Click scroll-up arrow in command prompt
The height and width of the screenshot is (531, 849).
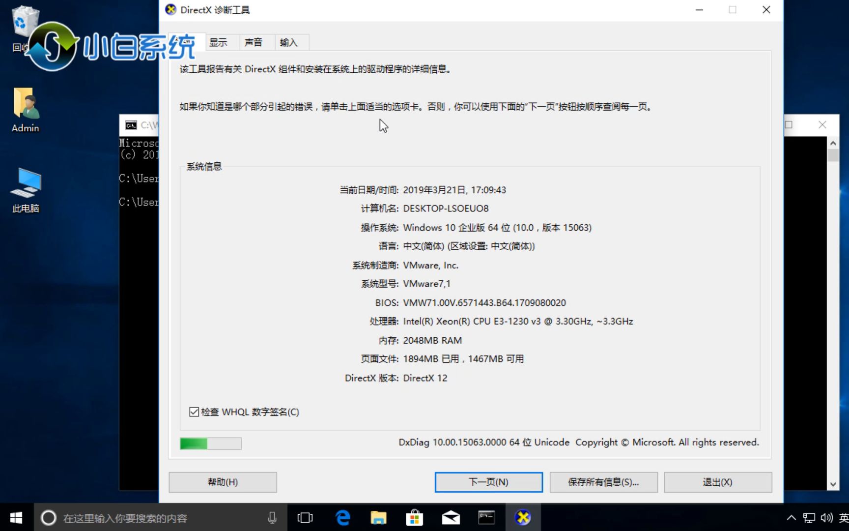tap(833, 143)
